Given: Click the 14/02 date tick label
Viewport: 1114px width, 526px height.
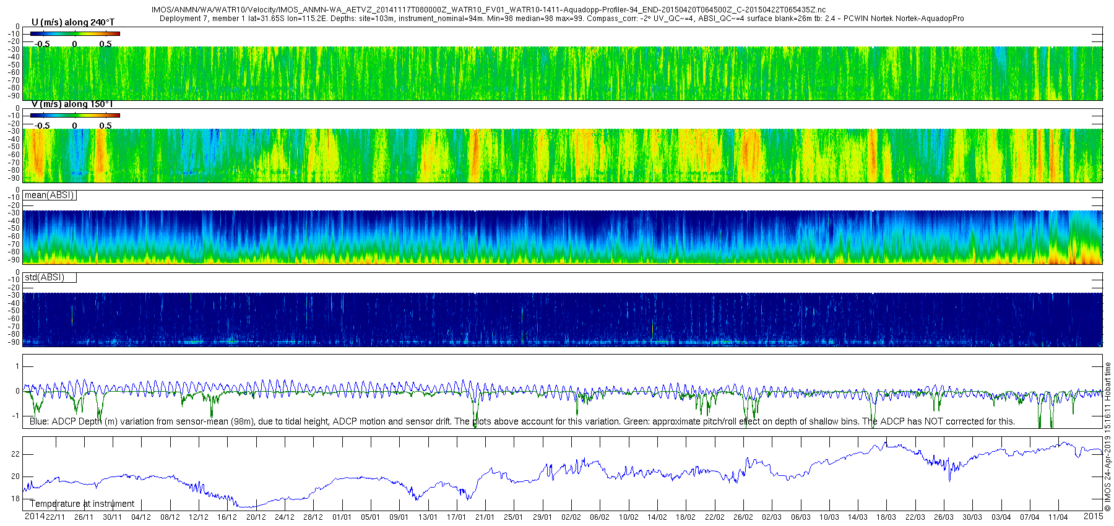Looking at the screenshot, I should (x=657, y=517).
